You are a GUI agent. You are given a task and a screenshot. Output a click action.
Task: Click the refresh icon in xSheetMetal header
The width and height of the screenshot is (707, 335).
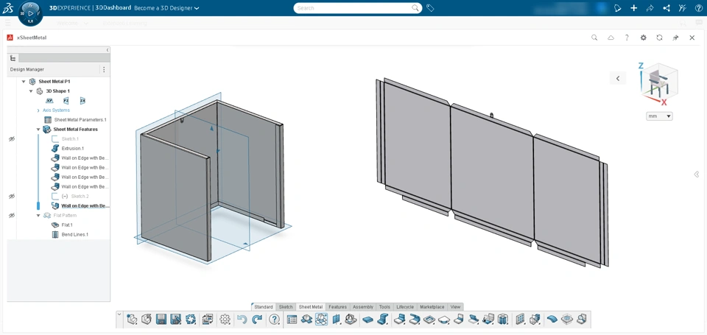[659, 38]
